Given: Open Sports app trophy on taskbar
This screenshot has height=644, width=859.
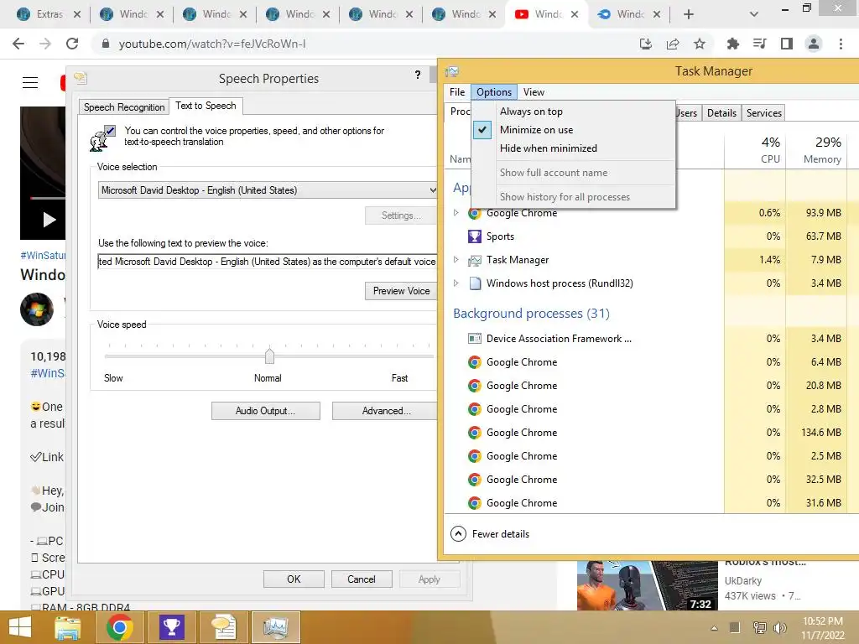Looking at the screenshot, I should pyautogui.click(x=171, y=627).
